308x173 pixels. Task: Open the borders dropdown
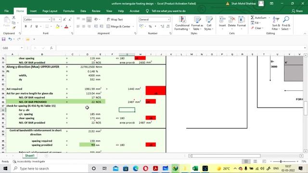coord(51,26)
